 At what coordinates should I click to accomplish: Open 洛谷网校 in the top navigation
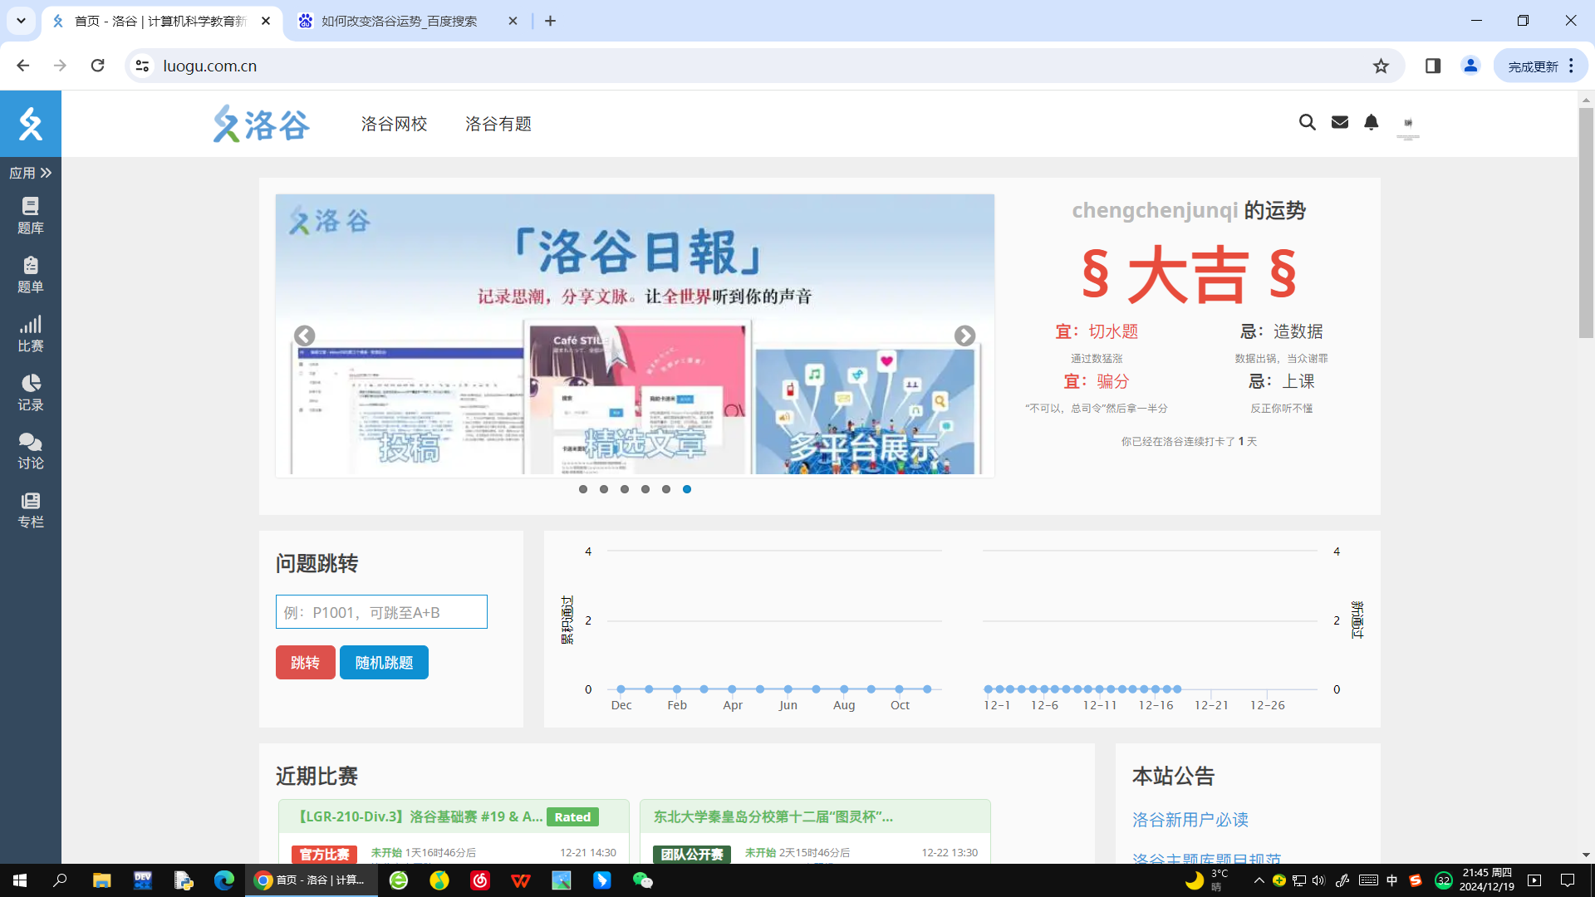(x=394, y=124)
